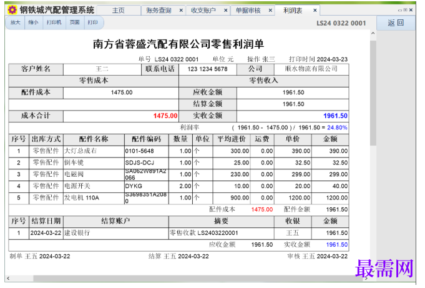Screen dimensions: 425x288
Task: Click the 返回 button
Action: (x=396, y=22)
